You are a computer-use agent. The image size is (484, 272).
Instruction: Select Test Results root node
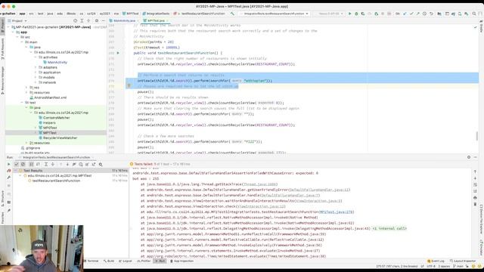(71, 171)
